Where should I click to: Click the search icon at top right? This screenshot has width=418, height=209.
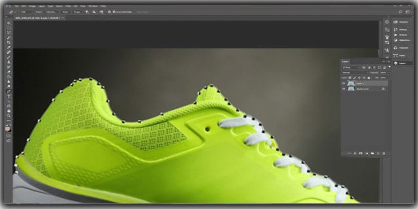400,12
